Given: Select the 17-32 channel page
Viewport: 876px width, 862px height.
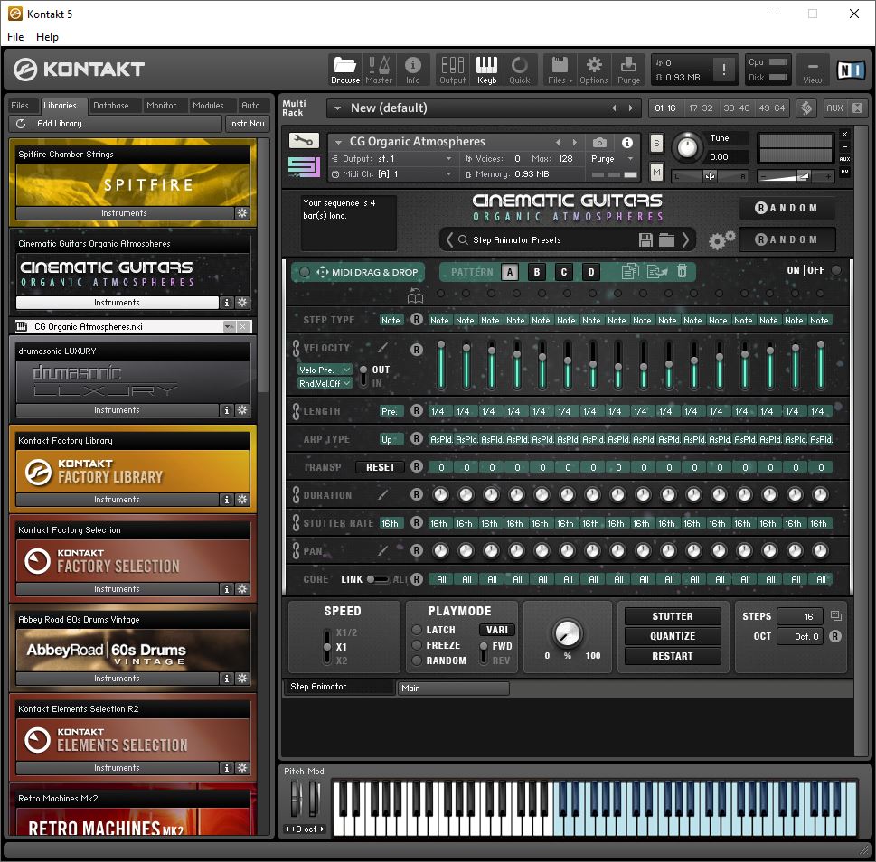Looking at the screenshot, I should pyautogui.click(x=701, y=108).
